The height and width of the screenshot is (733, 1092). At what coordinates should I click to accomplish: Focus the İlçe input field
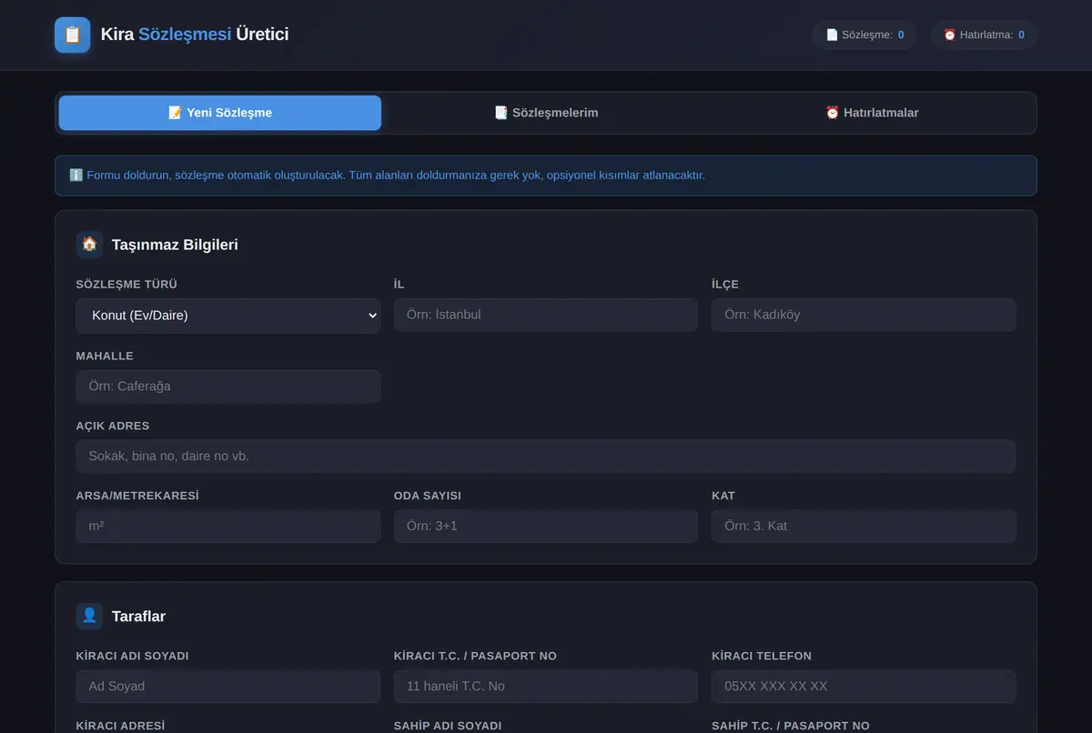click(864, 315)
